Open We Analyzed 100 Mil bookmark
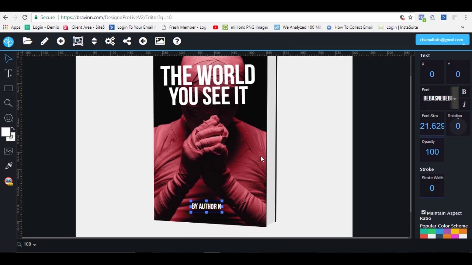 pos(298,27)
